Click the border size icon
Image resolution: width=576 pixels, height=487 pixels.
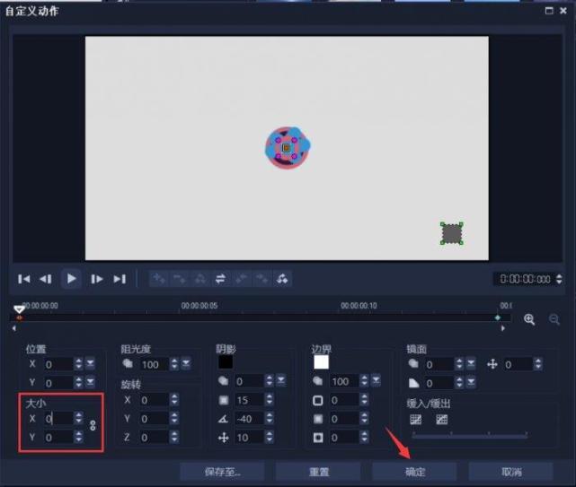pyautogui.click(x=318, y=400)
